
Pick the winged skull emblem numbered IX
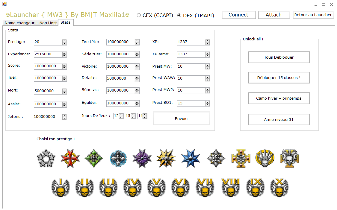point(255,188)
